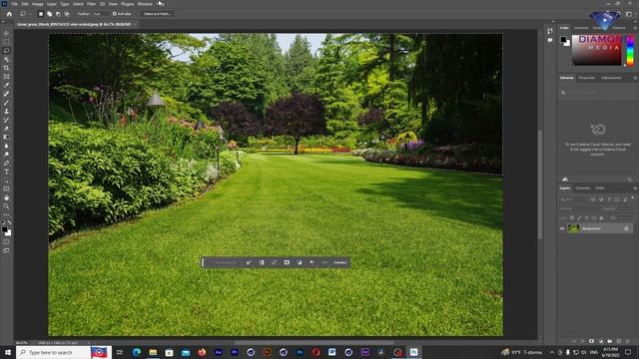639x359 pixels.
Task: Select the Crop tool
Action: tap(6, 68)
